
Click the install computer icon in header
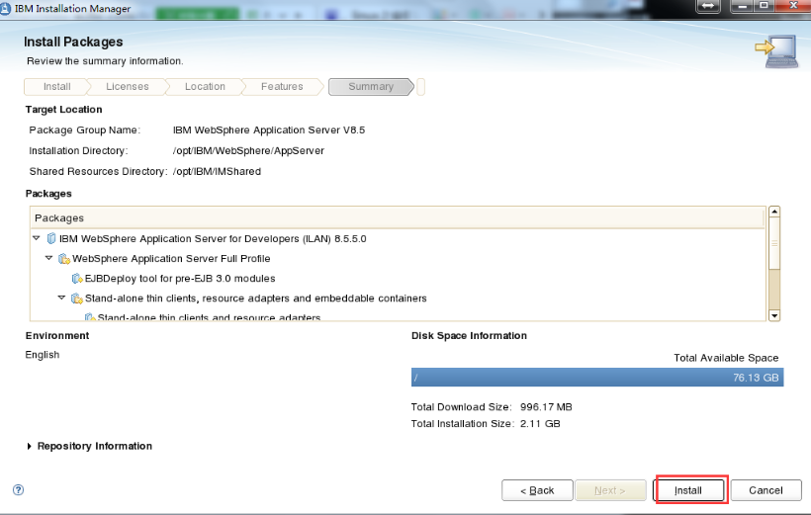point(775,51)
